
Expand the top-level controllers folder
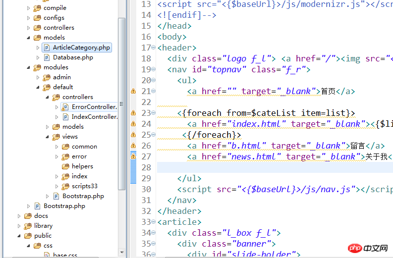pos(28,28)
